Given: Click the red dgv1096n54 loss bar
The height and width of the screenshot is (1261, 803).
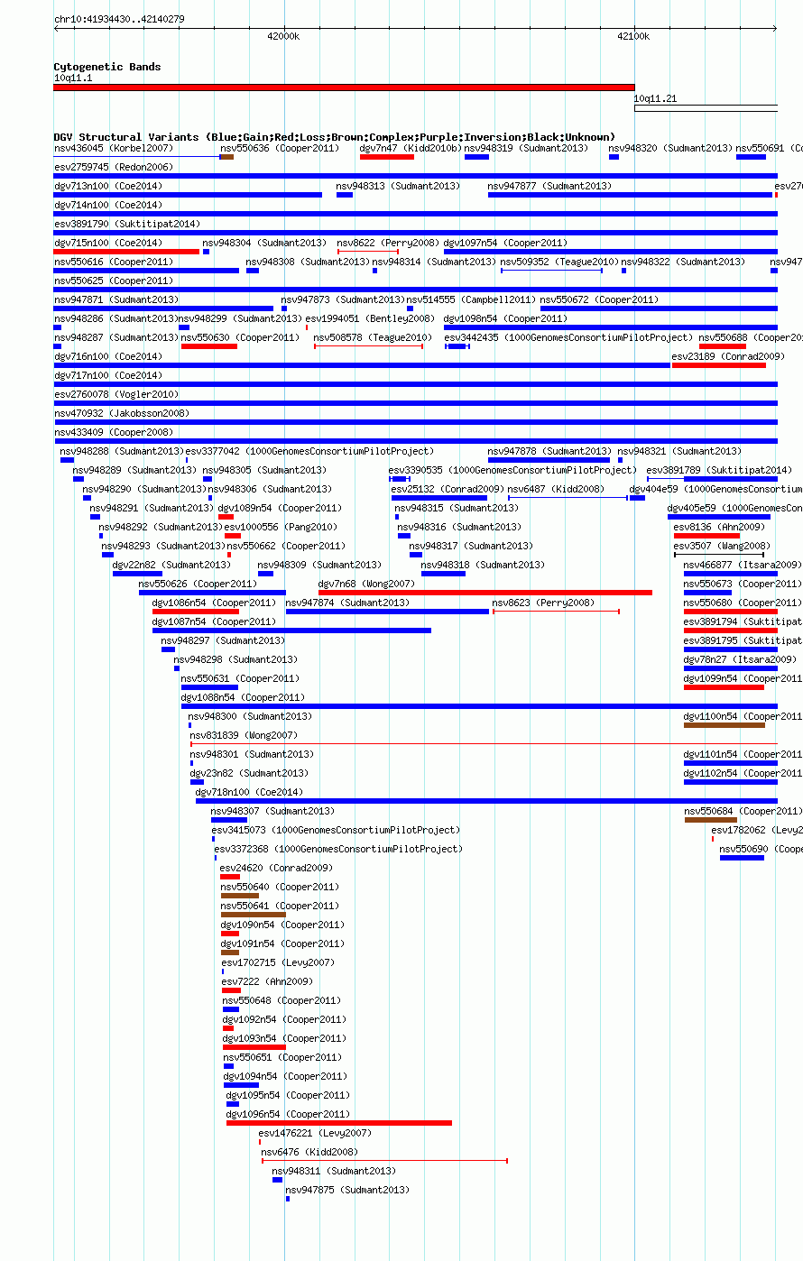Looking at the screenshot, I should point(339,1123).
